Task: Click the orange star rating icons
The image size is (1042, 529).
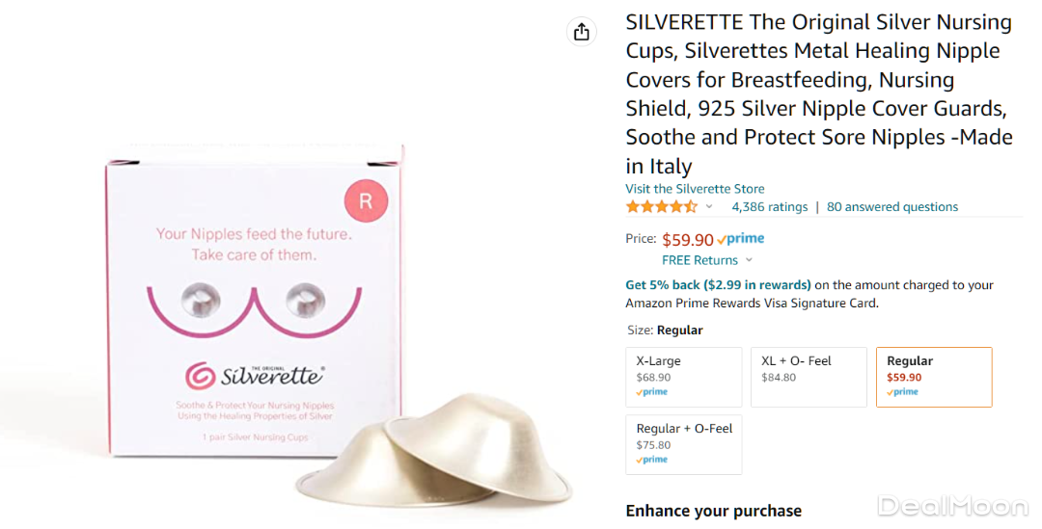Action: click(662, 206)
